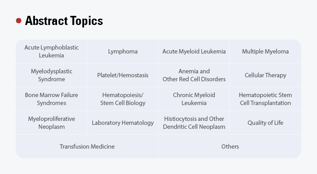Choose Anemia and Other Red Cell Disorders
The image size is (317, 174).
pos(194,75)
